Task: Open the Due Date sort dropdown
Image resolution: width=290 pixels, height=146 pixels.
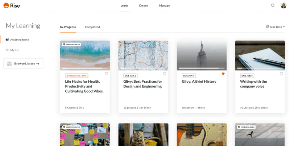Action: click(275, 27)
